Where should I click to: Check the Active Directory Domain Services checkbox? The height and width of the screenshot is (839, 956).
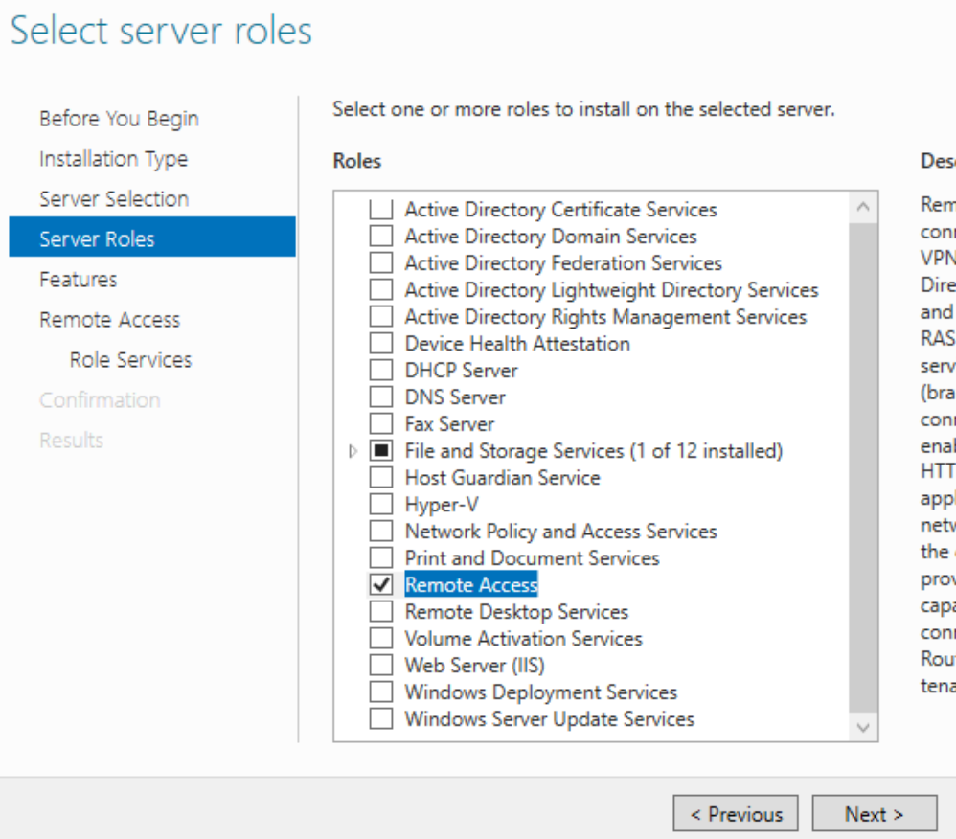[x=381, y=237]
